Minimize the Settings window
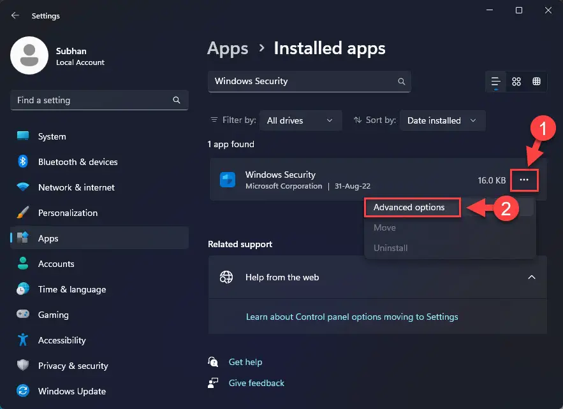This screenshot has width=563, height=409. (x=490, y=10)
